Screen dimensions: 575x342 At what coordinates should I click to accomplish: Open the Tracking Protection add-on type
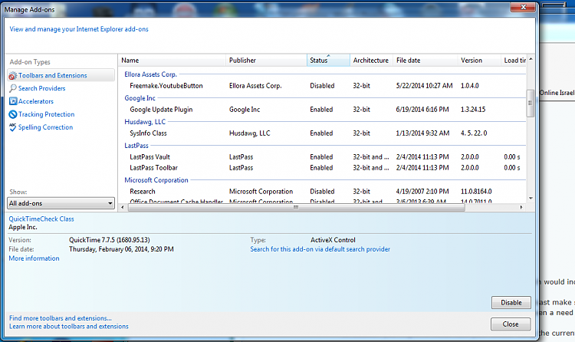[47, 114]
